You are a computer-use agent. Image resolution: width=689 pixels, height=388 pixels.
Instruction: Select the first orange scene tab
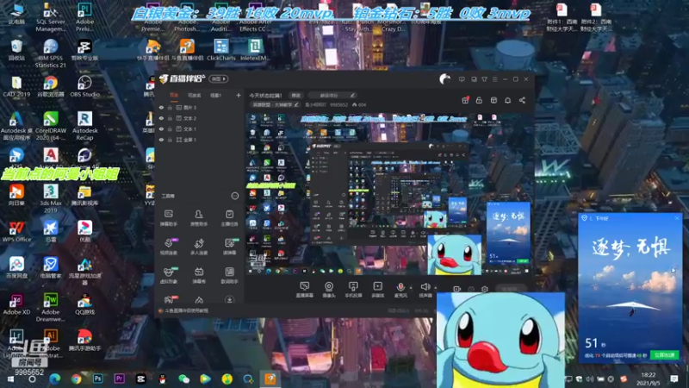(x=174, y=95)
